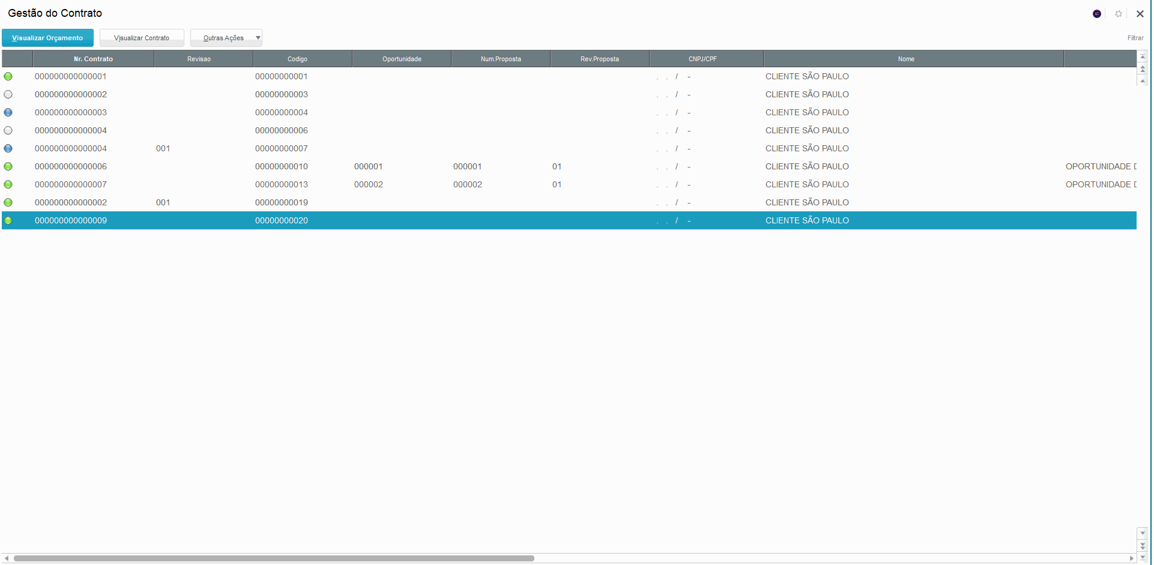Jump to first record with top-barred up arrow

(1143, 56)
